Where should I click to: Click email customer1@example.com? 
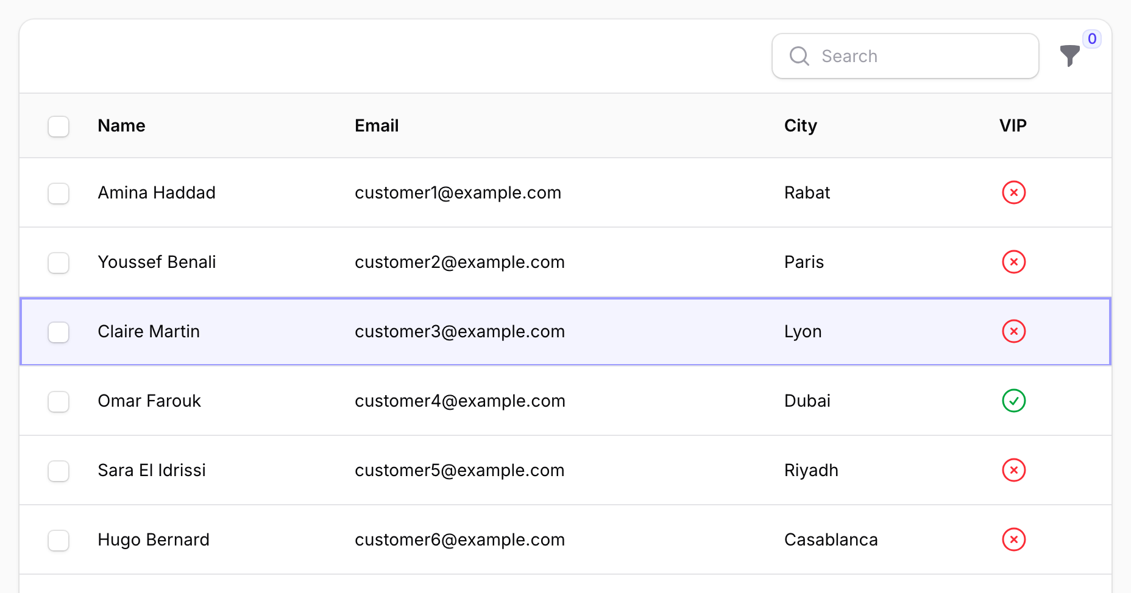tap(458, 192)
